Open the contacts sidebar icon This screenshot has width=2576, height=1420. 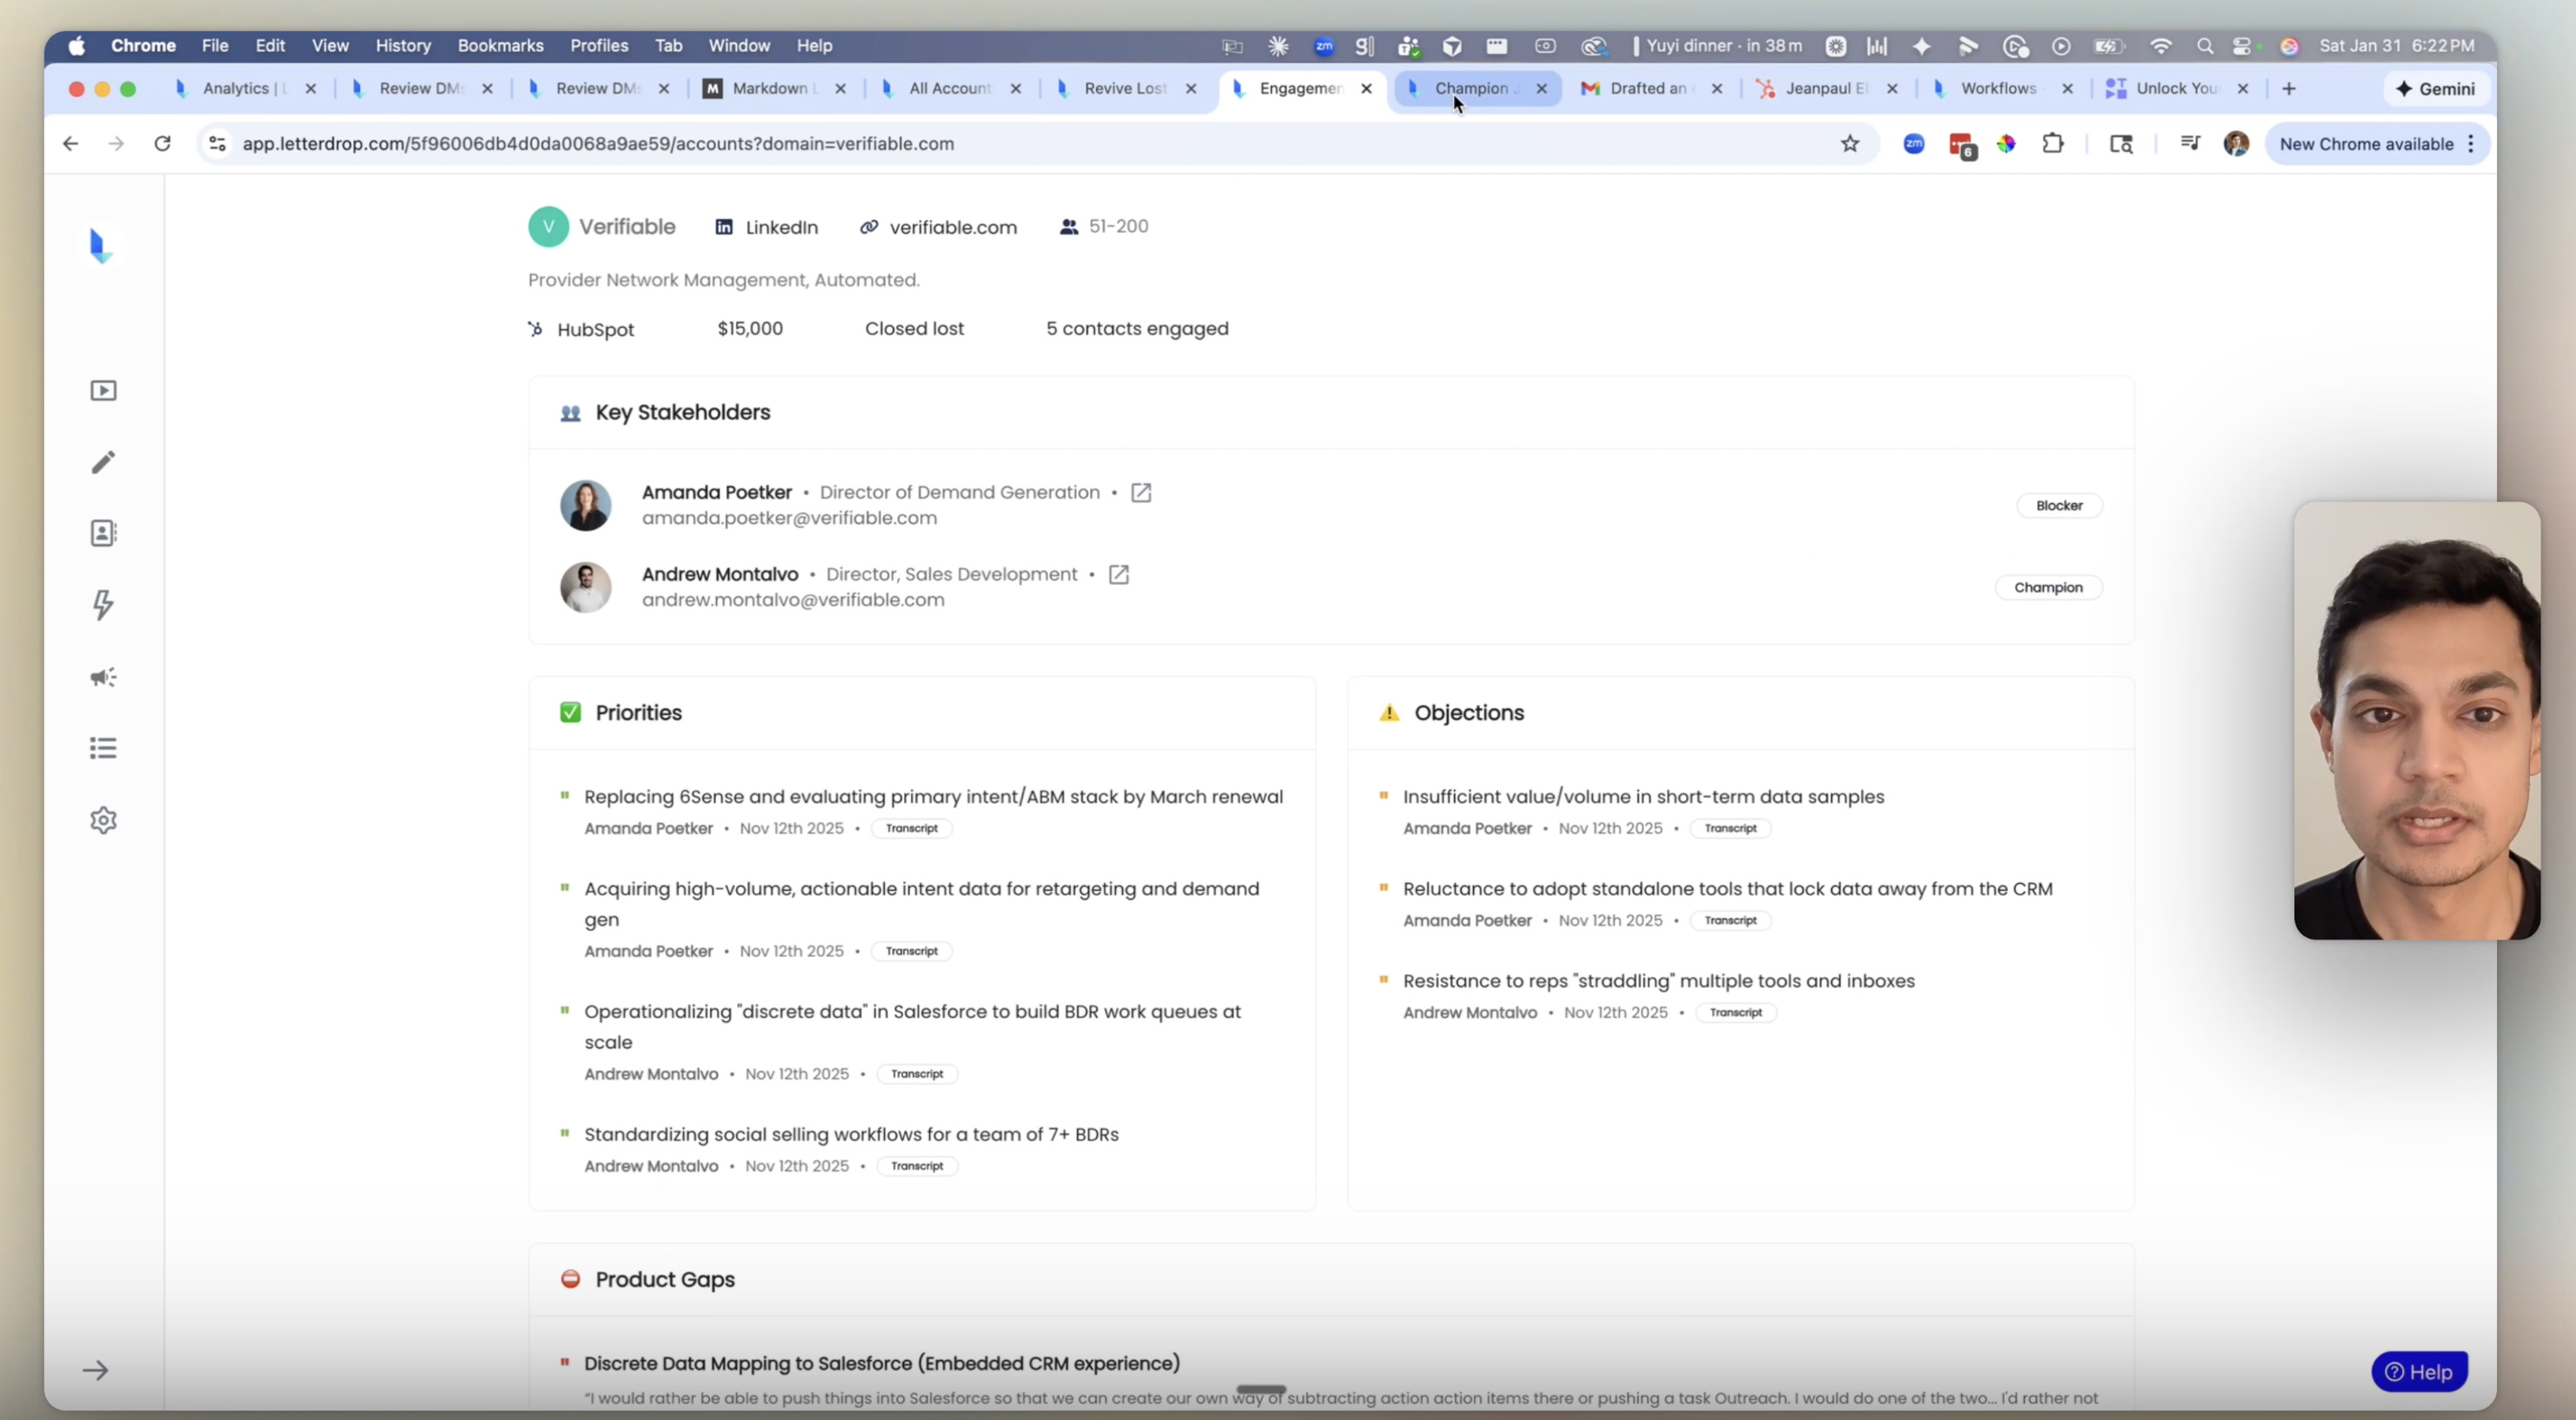103,533
